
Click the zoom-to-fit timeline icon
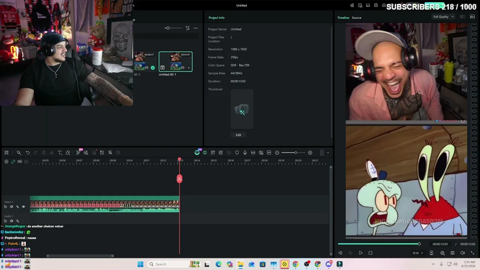point(269,153)
